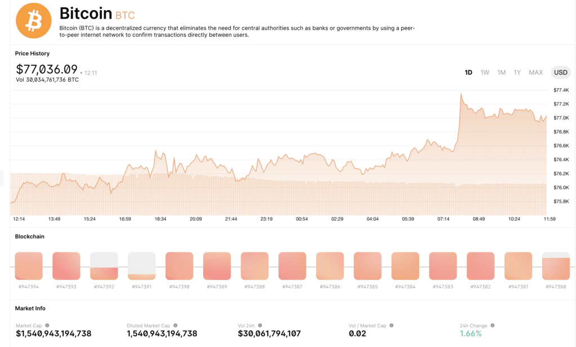This screenshot has width=576, height=347.
Task: Click the chart peak near 08:49
Action: click(x=461, y=94)
